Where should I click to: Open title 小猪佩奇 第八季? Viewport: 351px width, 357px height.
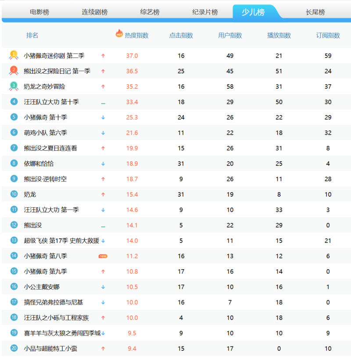point(46,256)
